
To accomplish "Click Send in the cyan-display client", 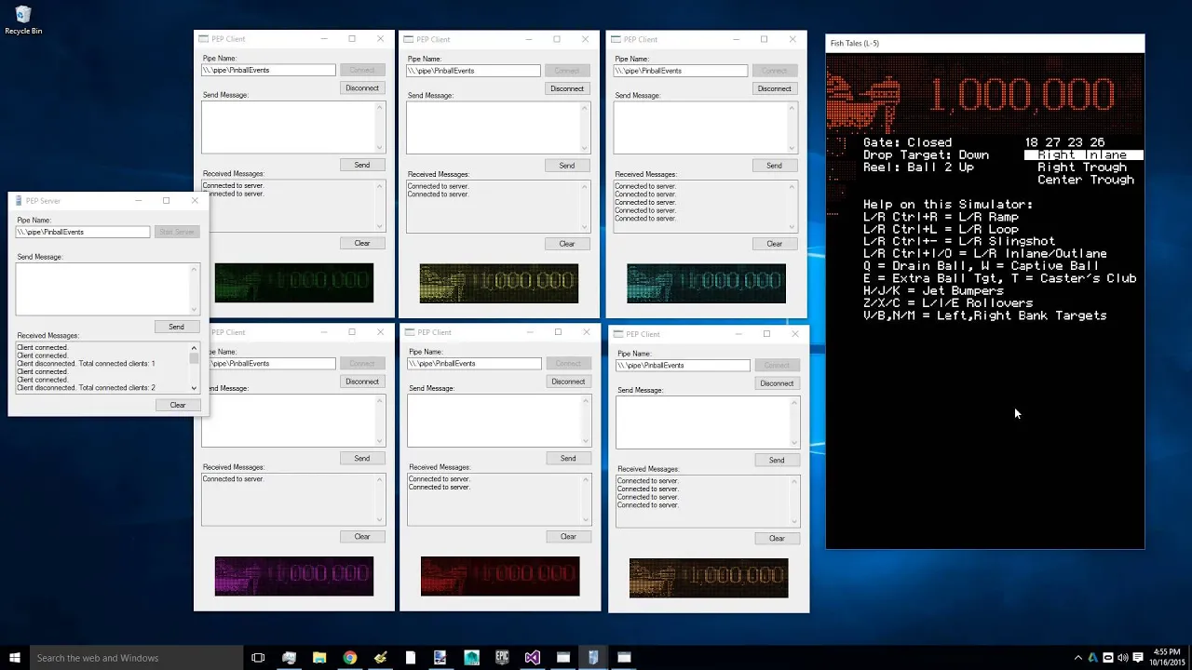I will coord(774,166).
